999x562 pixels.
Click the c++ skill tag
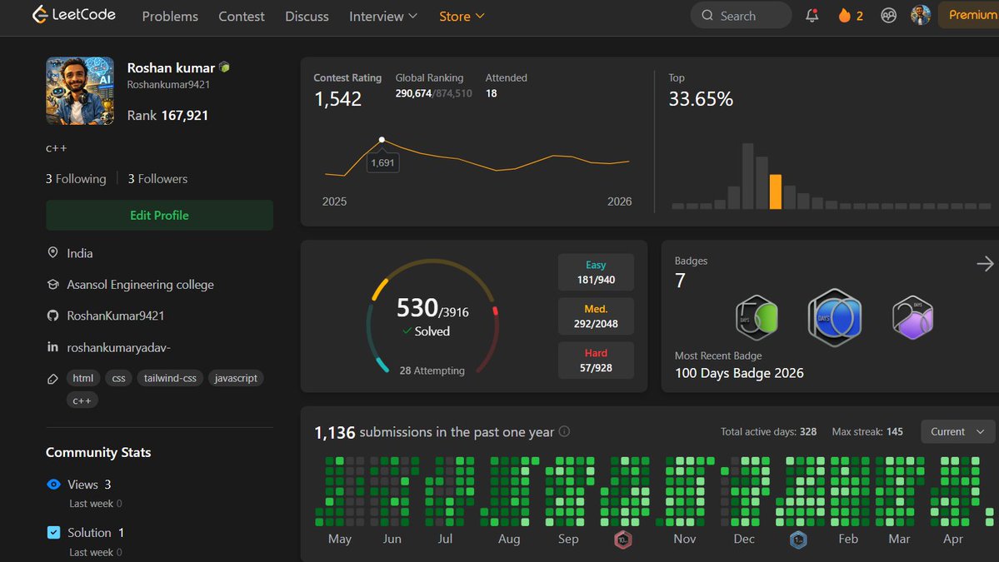click(x=82, y=400)
